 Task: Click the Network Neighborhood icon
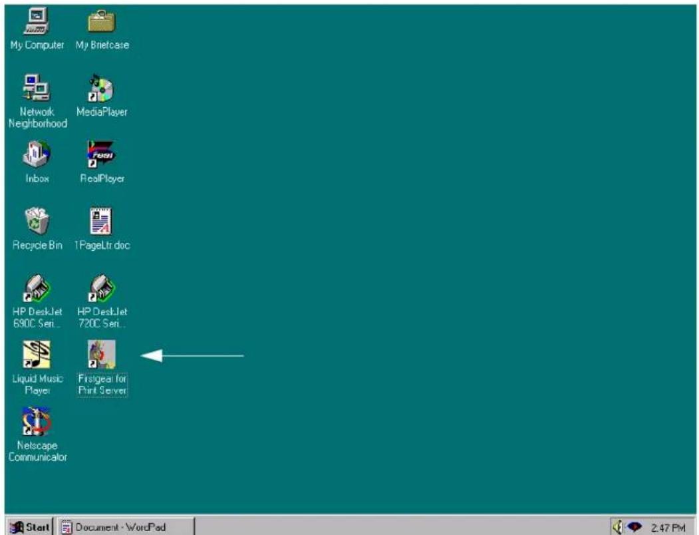[x=37, y=87]
